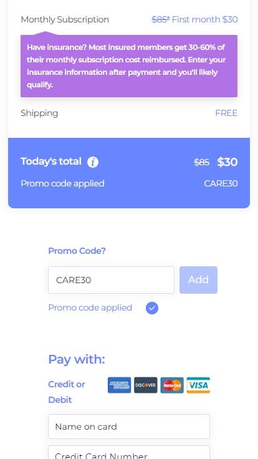This screenshot has width=258, height=459.
Task: Click the First month $30 price text
Action: point(204,19)
